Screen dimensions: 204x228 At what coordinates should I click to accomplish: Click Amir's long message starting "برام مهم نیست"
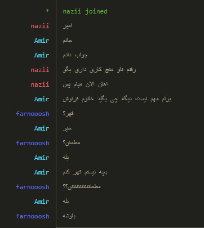tap(117, 99)
